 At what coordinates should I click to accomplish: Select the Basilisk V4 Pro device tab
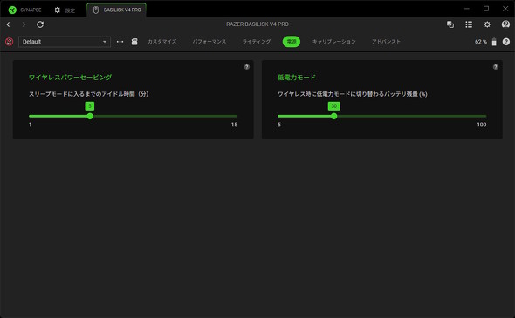pos(117,10)
